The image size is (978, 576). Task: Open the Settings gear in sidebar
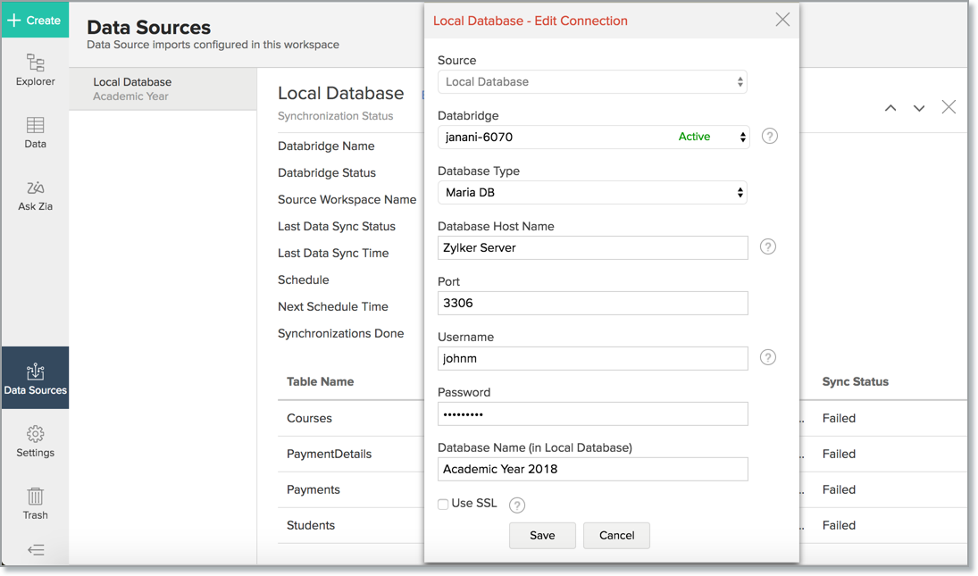[35, 441]
